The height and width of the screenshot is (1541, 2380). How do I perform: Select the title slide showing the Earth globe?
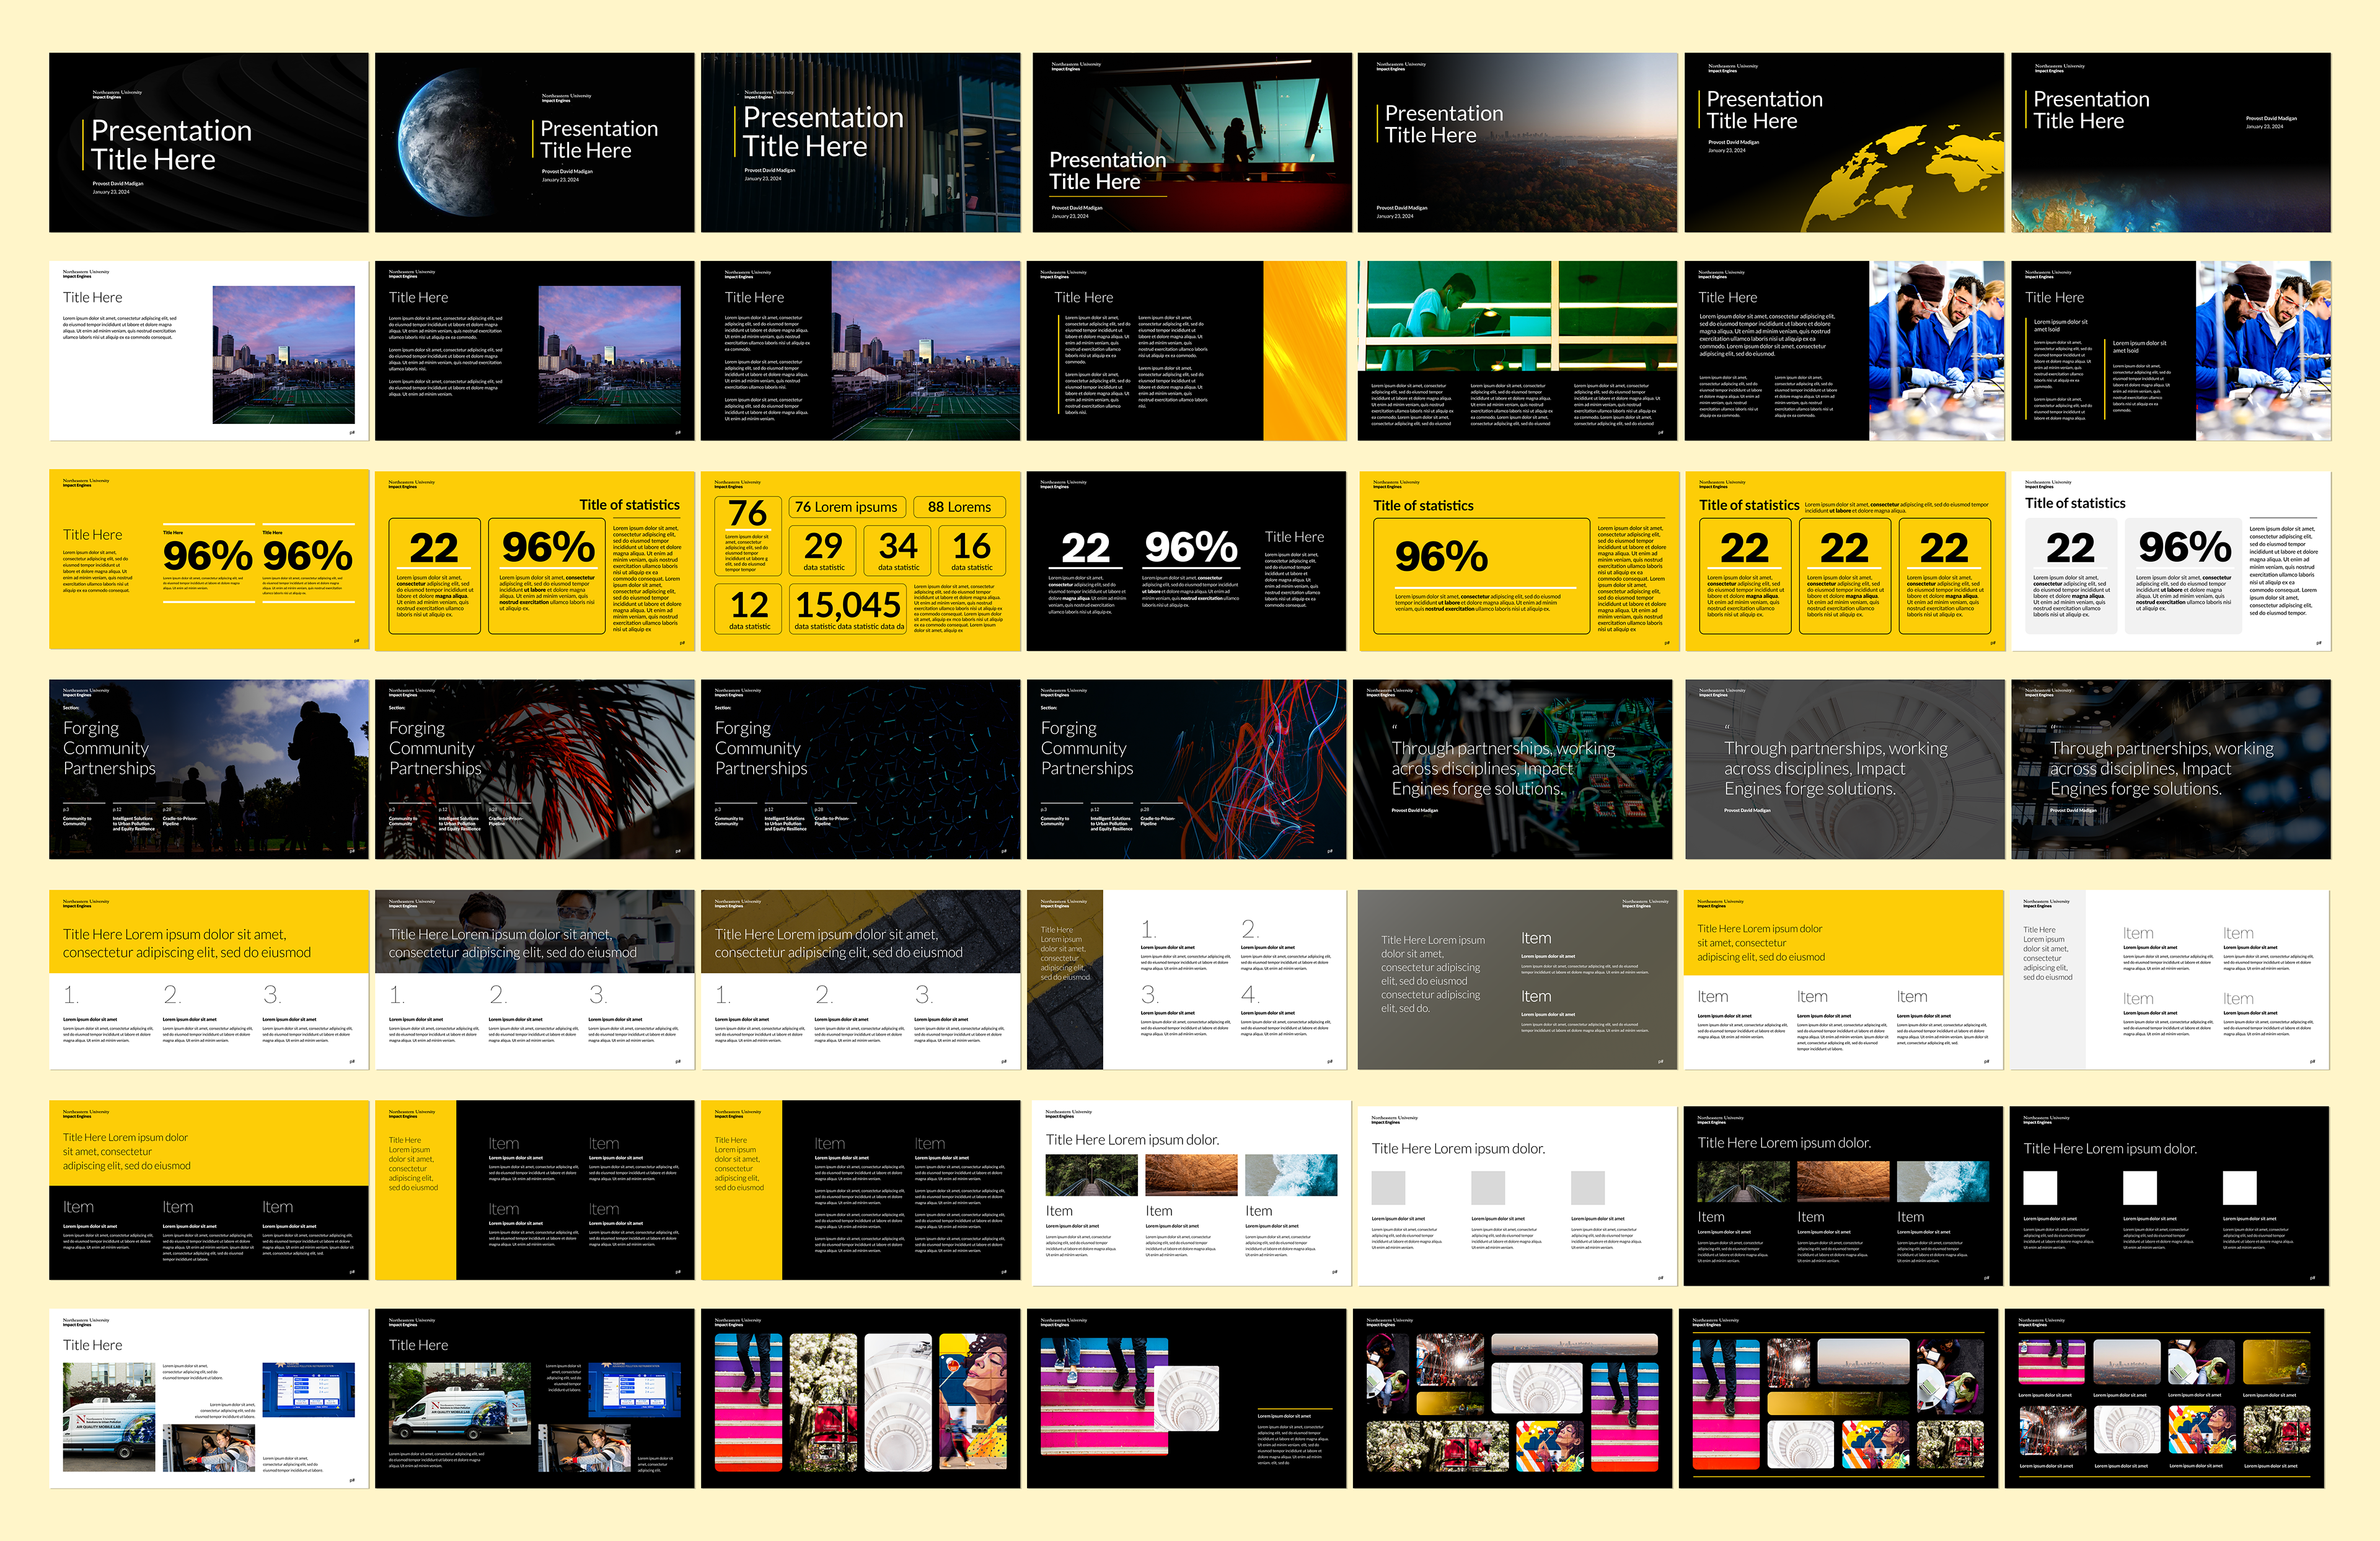click(535, 143)
